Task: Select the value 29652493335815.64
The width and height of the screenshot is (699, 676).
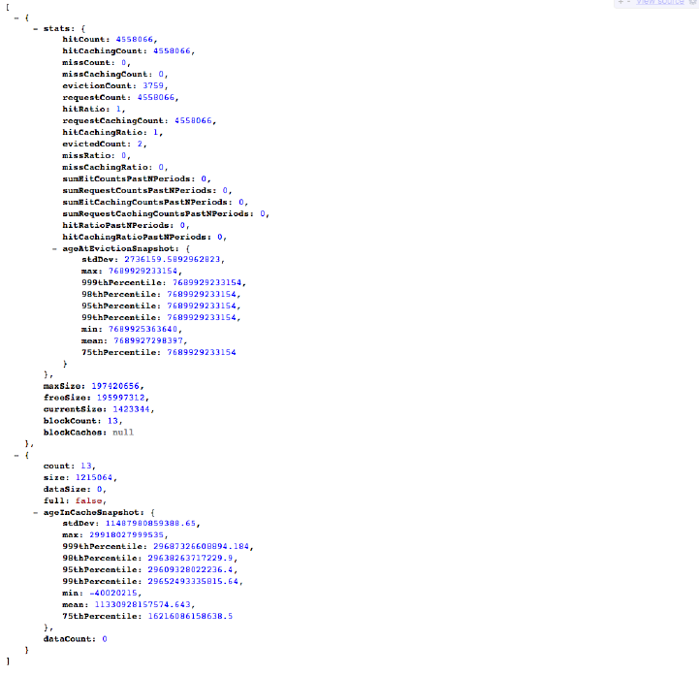Action: [x=194, y=581]
